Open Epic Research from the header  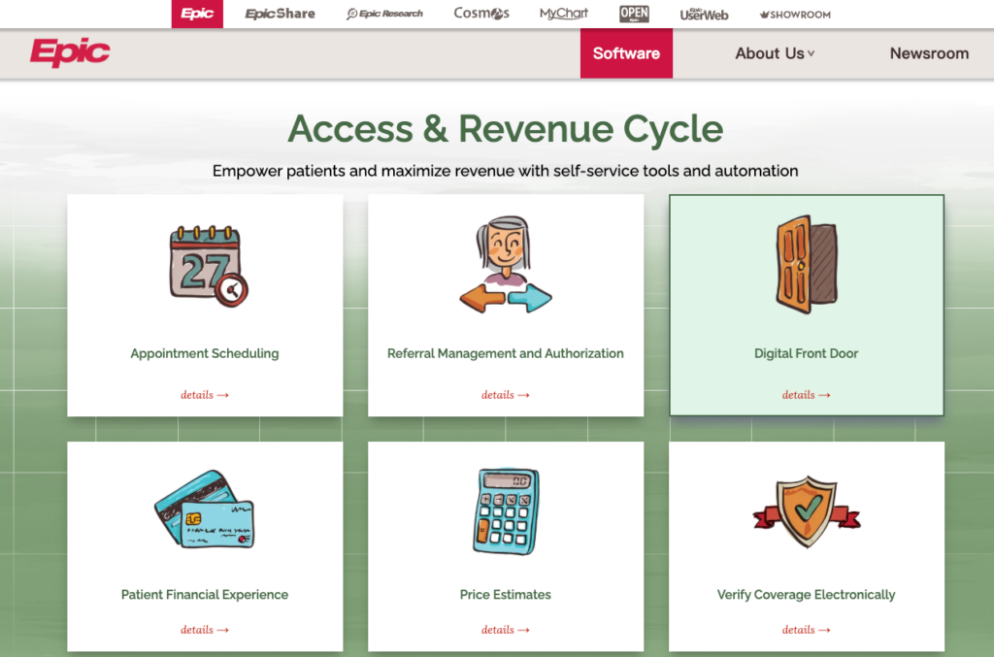[383, 14]
